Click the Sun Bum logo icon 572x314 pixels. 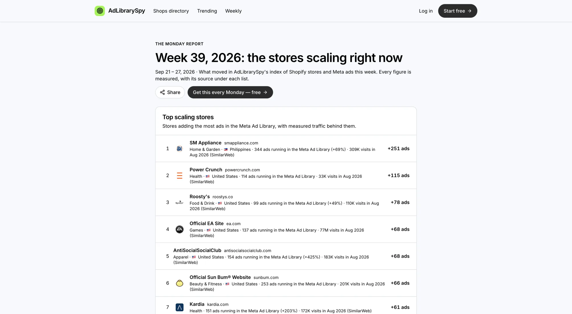(x=179, y=283)
